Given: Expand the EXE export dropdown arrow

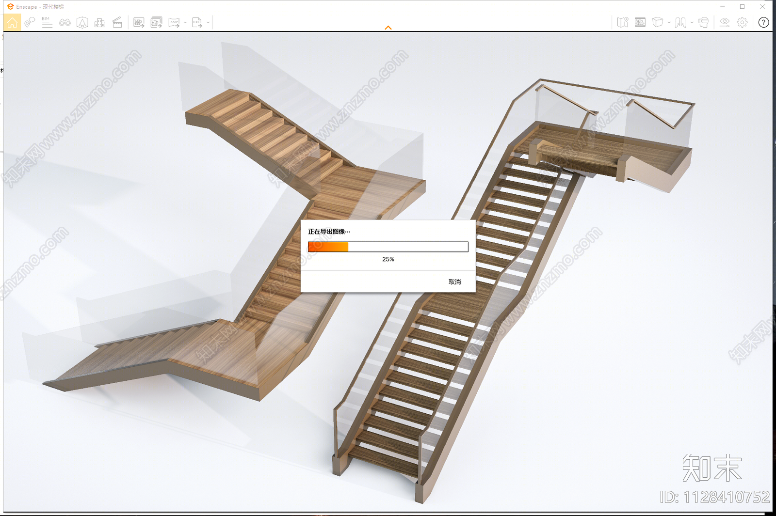Looking at the screenshot, I should tap(208, 22).
